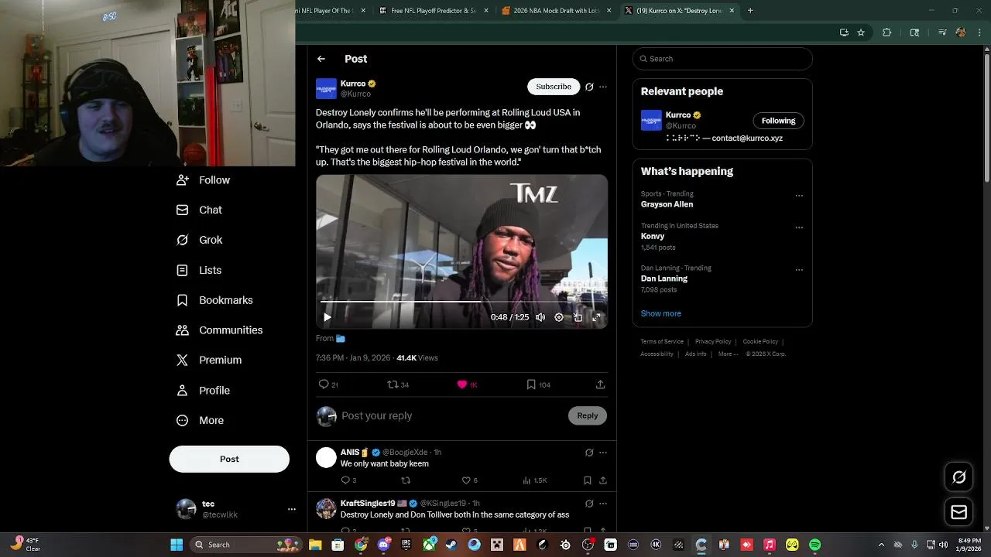Open Spotify from taskbar
991x557 pixels.
tap(815, 545)
